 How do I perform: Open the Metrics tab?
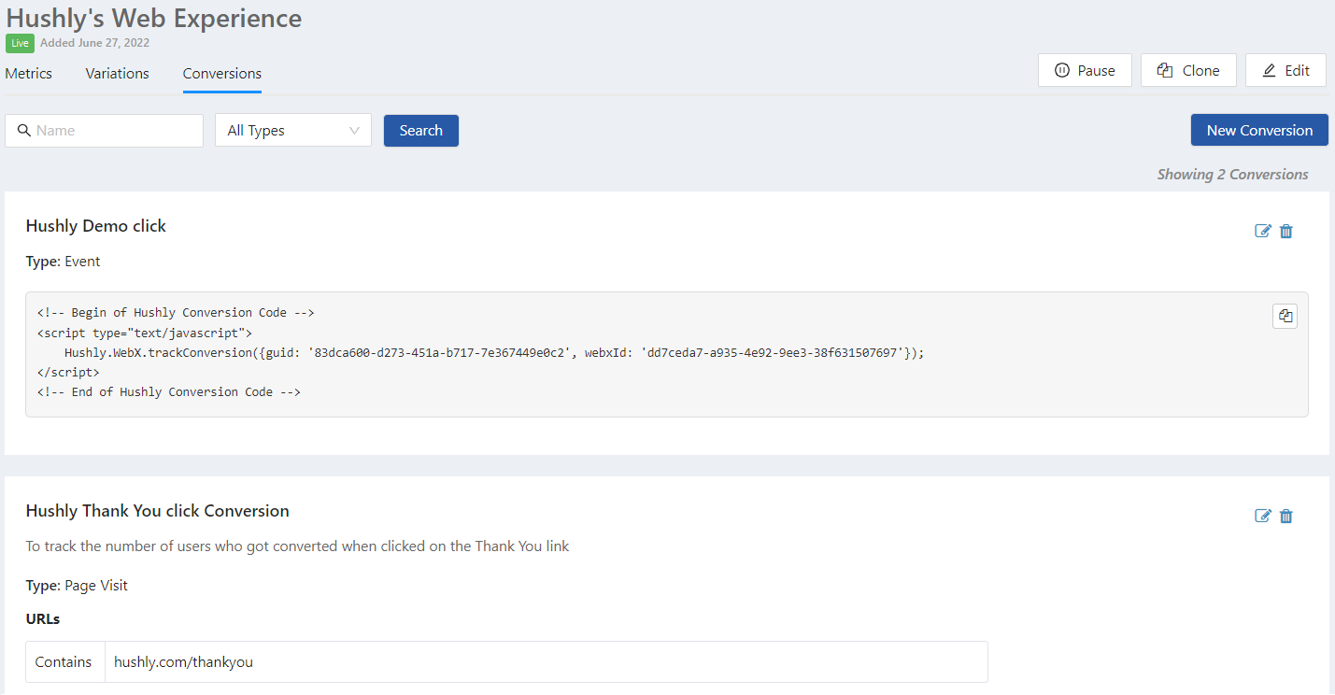(29, 73)
